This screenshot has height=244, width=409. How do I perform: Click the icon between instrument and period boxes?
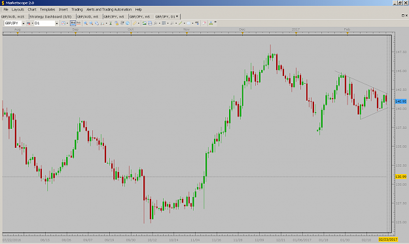pyautogui.click(x=28, y=23)
